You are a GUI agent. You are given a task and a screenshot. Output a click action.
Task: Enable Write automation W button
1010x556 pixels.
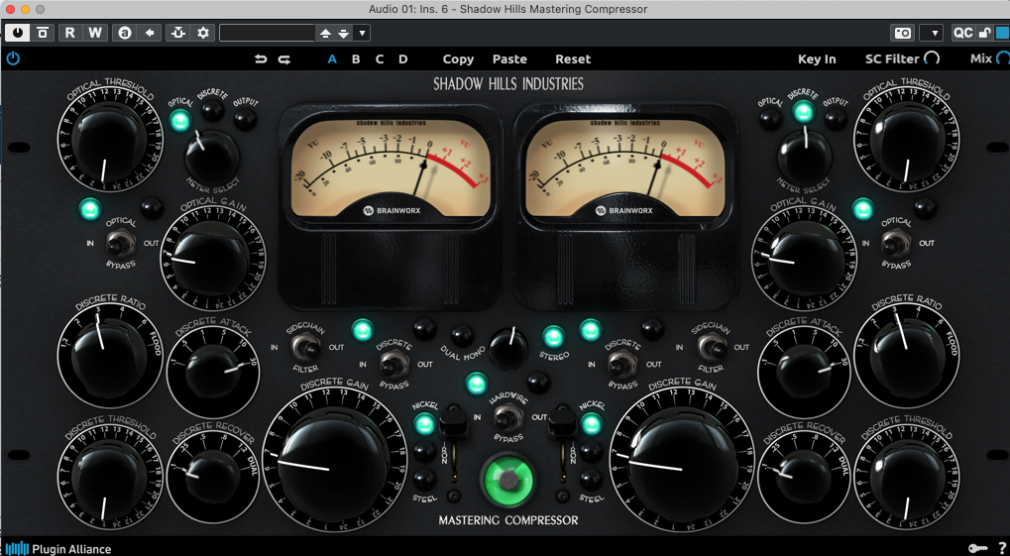[95, 33]
